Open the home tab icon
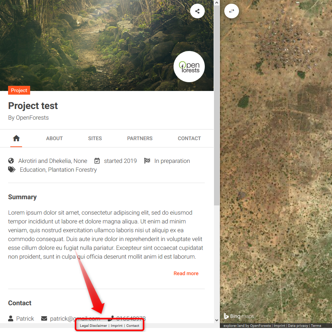 (16, 138)
